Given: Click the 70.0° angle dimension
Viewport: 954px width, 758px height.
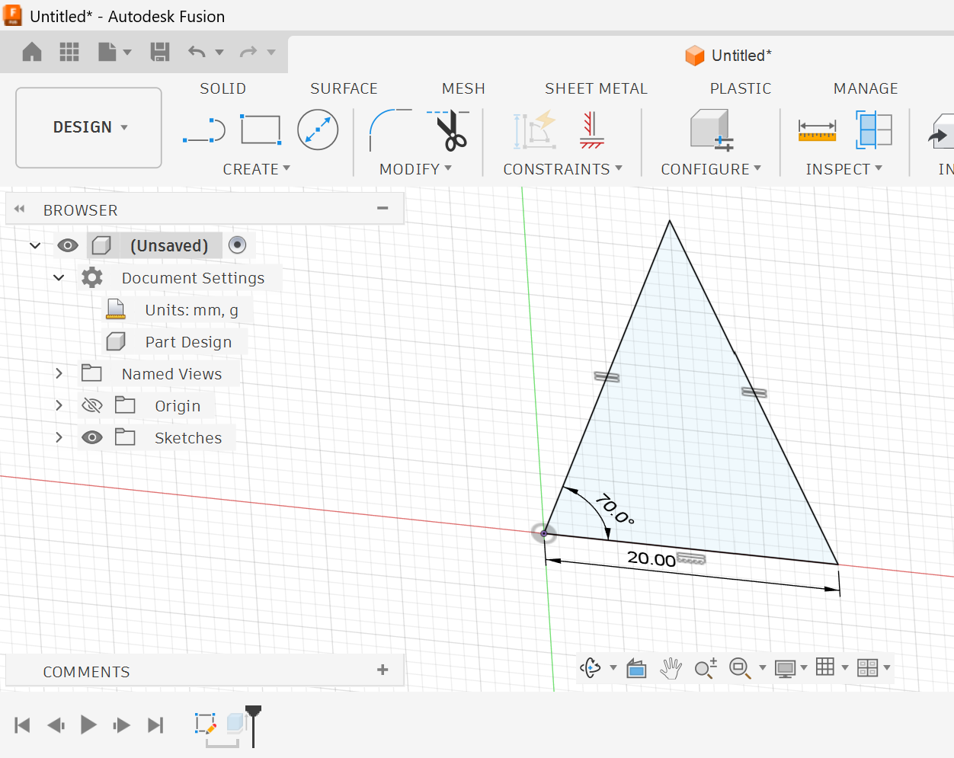Looking at the screenshot, I should 614,509.
